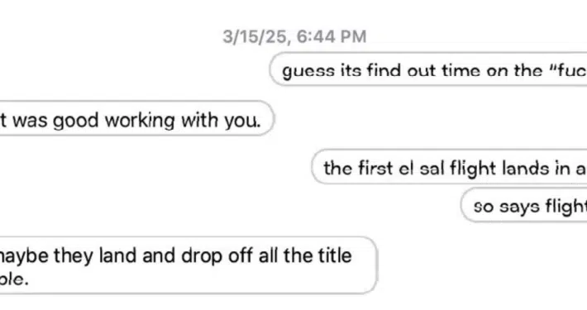Image resolution: width=587 pixels, height=310 pixels.
Task: Click "drop off" in the bottom message
Action: pyautogui.click(x=217, y=255)
